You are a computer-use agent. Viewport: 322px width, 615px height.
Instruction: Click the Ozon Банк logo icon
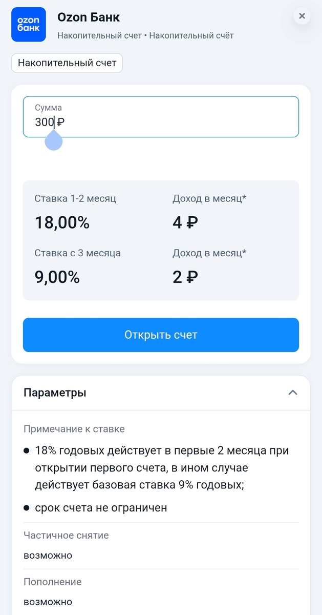pos(28,24)
